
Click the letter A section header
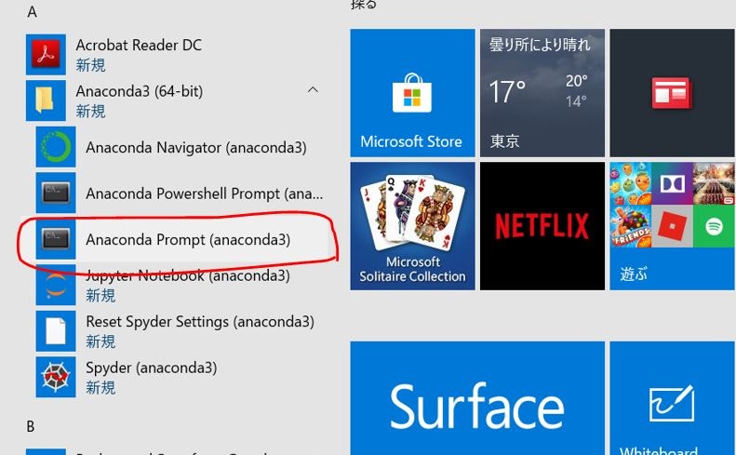32,12
